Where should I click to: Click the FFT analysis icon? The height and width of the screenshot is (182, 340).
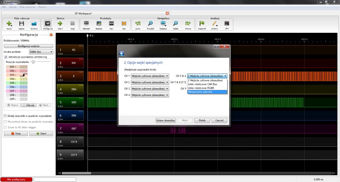(227, 23)
